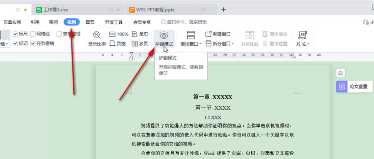Click the first-line indent marker on ruler
The width and height of the screenshot is (374, 159).
click(131, 54)
